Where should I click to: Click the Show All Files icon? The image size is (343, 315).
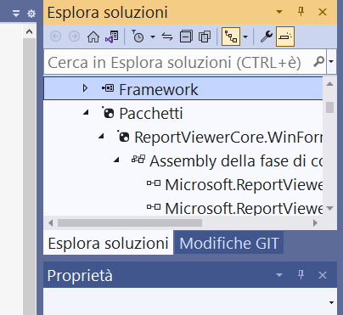pyautogui.click(x=205, y=37)
